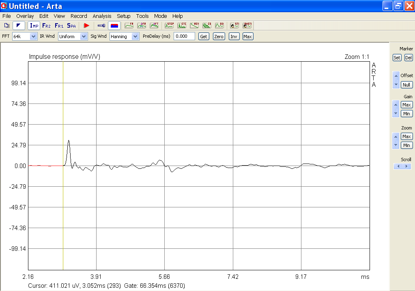Image resolution: width=415 pixels, height=291 pixels.
Task: Open FR frequency response analysis
Action: 129,26
